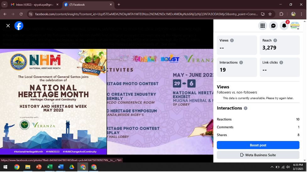Open Chrome three-dot menu
This screenshot has width=307, height=172.
point(302,14)
